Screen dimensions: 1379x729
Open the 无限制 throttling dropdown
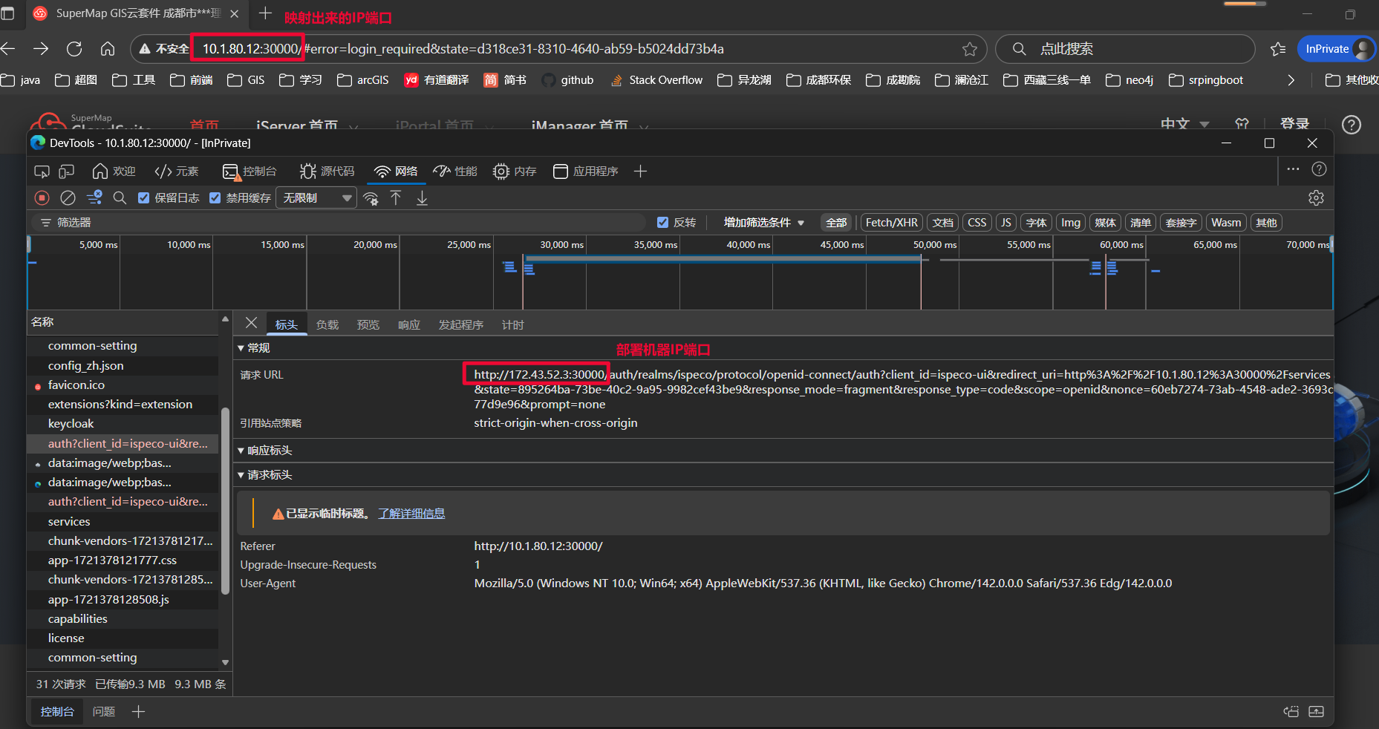(x=316, y=197)
